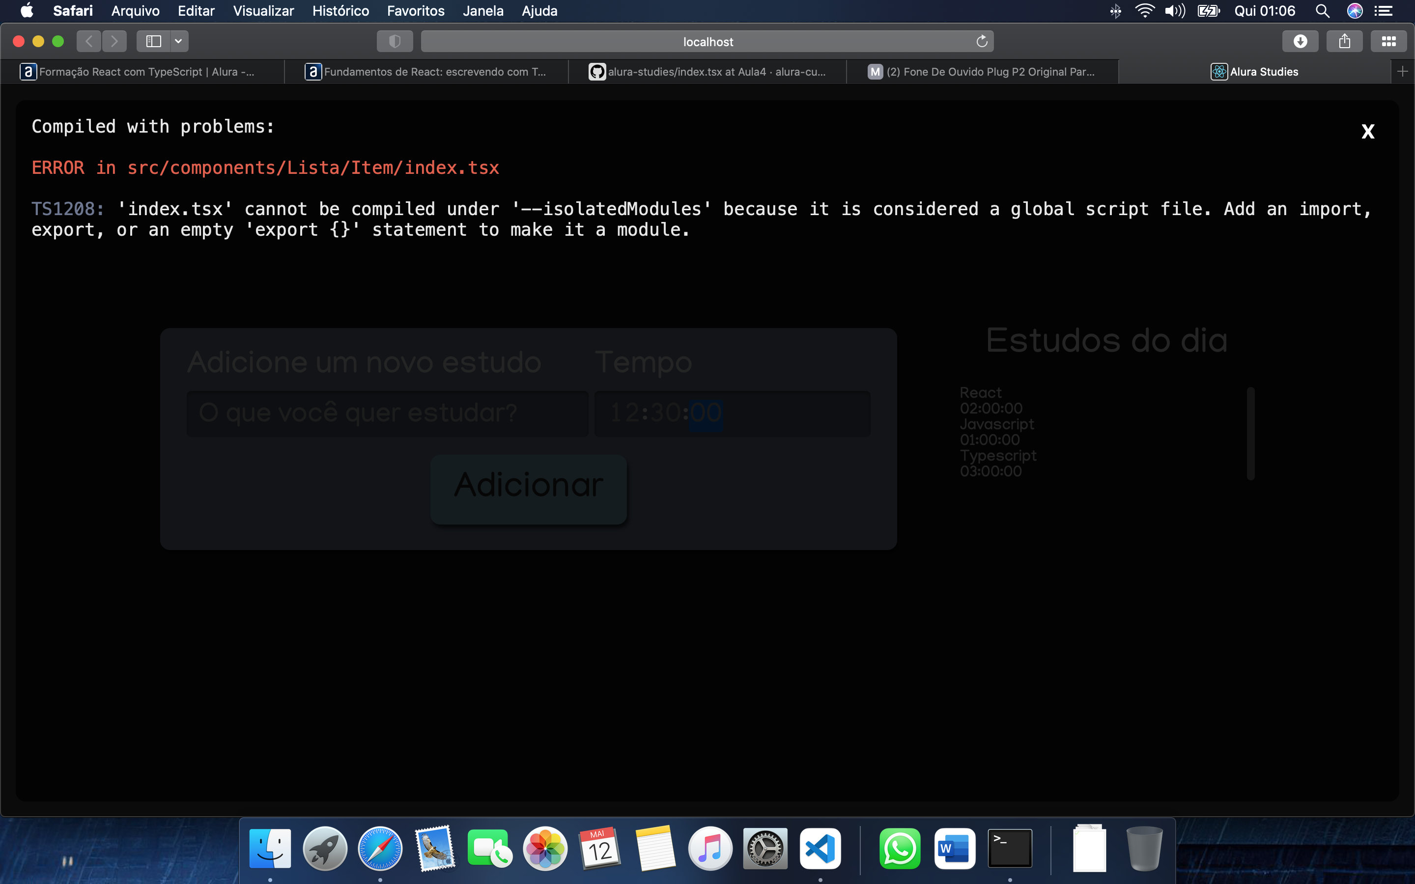Switch to alura-studies/index.tsx GitHub tab
Viewport: 1415px width, 884px height.
pyautogui.click(x=707, y=71)
